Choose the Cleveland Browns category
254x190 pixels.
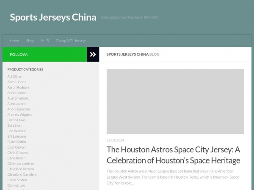click(21, 169)
